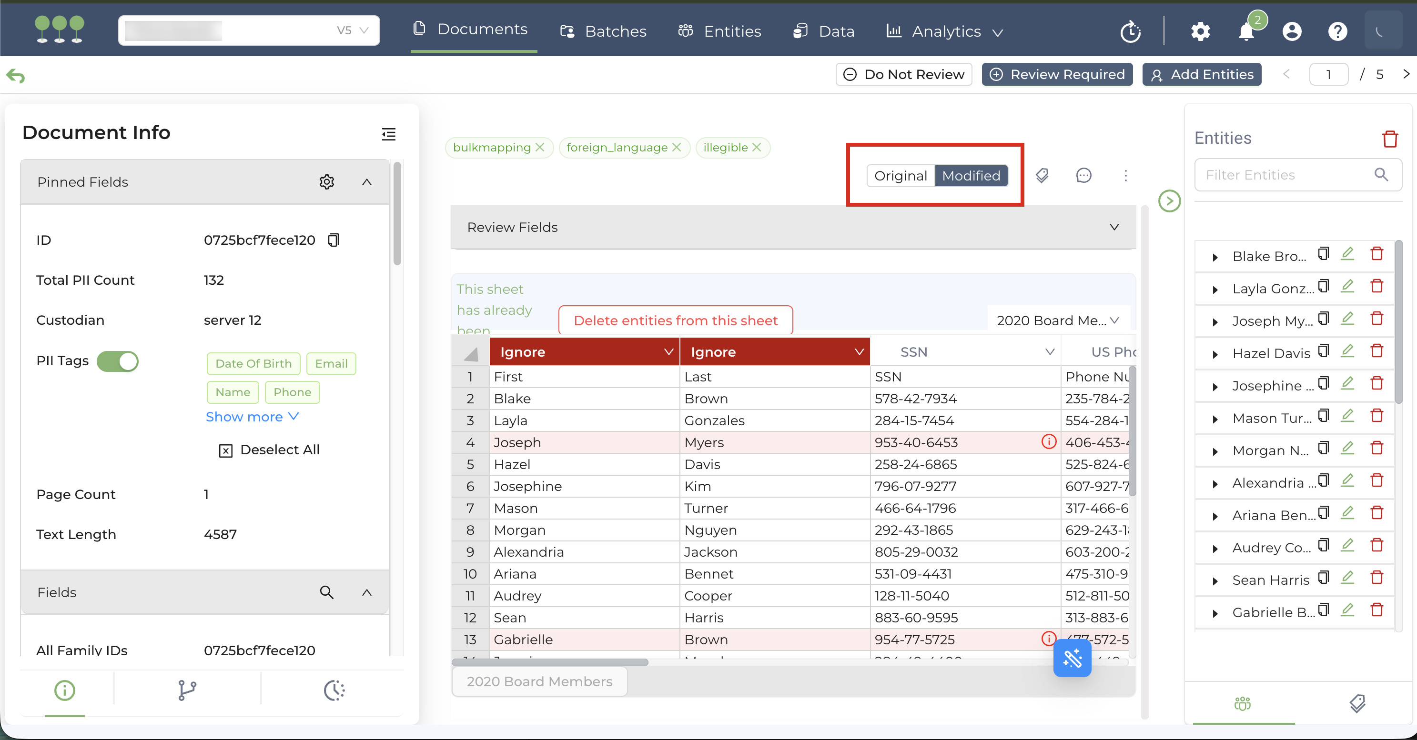Open Pinned Fields gear settings
1417x740 pixels.
click(327, 182)
